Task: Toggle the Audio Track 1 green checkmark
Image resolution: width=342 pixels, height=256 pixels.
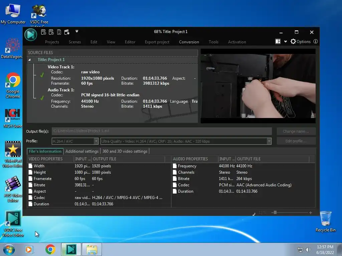Action: click(x=42, y=98)
